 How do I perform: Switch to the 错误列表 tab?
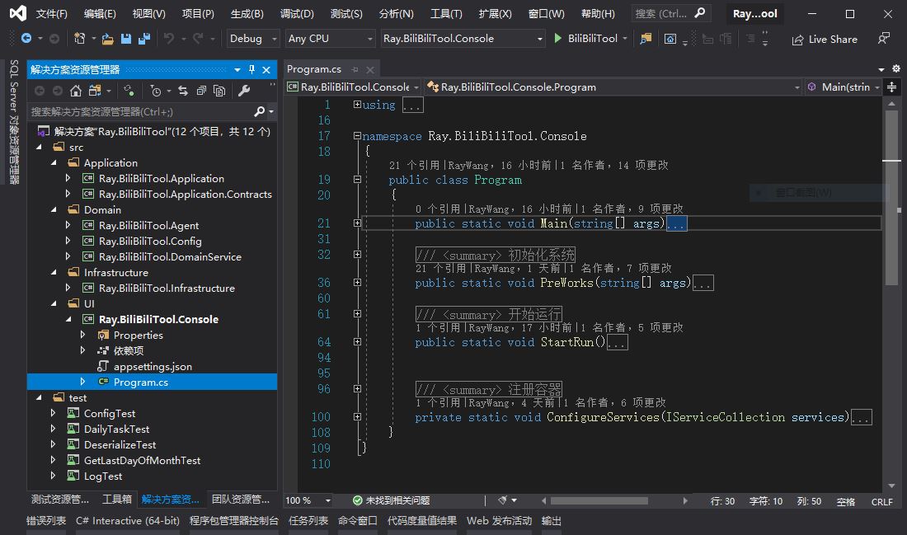click(46, 520)
